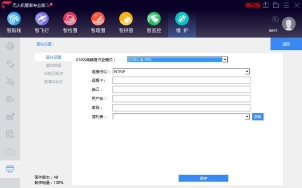Click the 无人机管家专业版 title text

(x=29, y=5)
